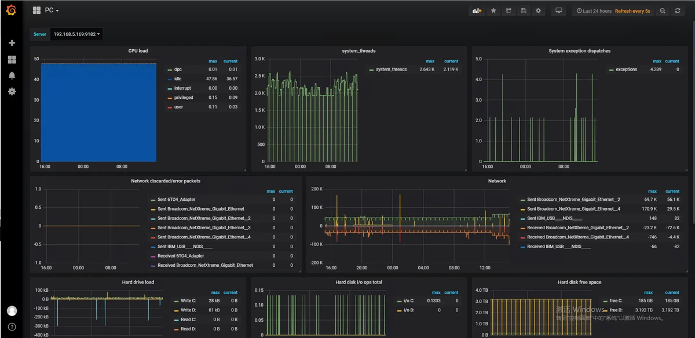Toggle the exceptions series in legend
This screenshot has height=338, width=695.
point(626,69)
